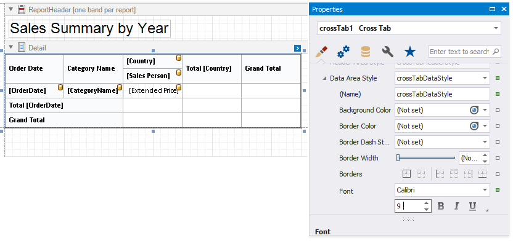Image resolution: width=513 pixels, height=241 pixels.
Task: Click the property marker beside Data Area Style
Action: coord(498,78)
